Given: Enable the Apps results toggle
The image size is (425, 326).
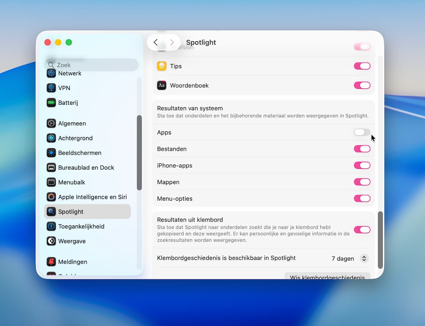Looking at the screenshot, I should pos(362,132).
